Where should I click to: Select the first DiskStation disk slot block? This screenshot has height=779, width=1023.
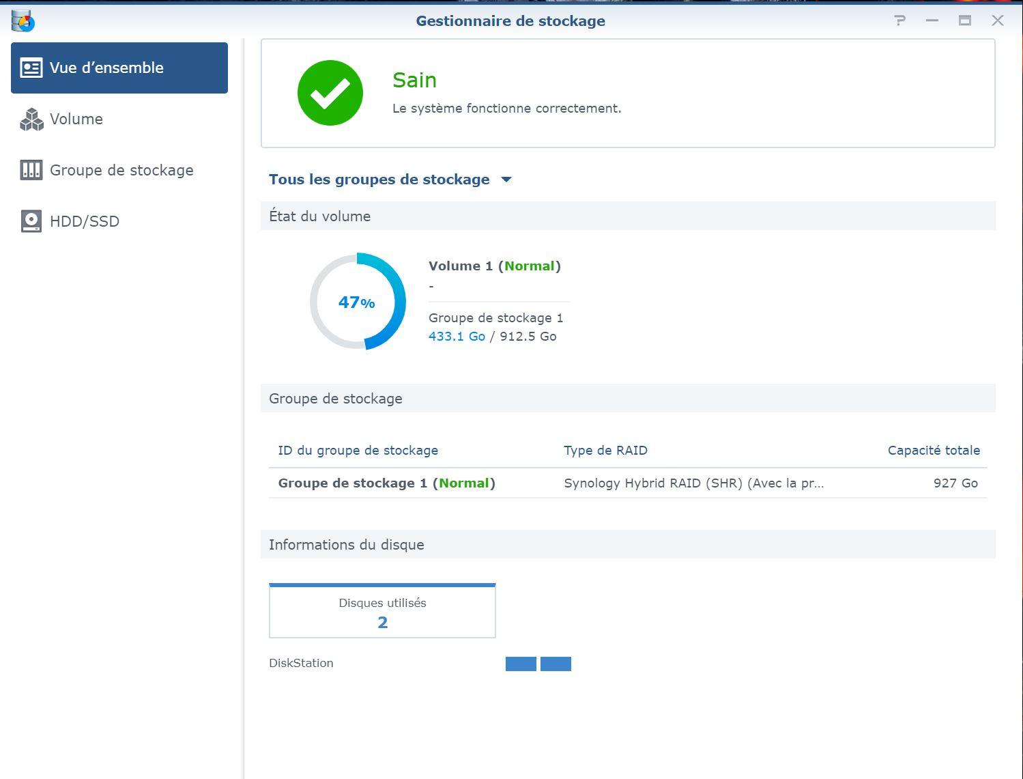(x=521, y=664)
